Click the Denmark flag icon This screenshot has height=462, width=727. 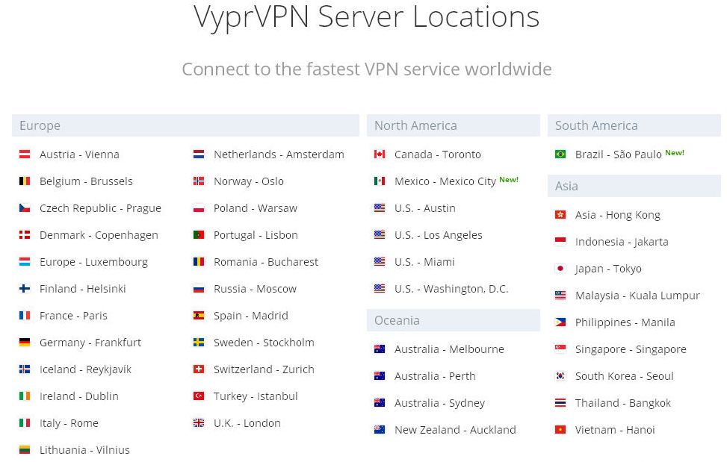pos(25,234)
